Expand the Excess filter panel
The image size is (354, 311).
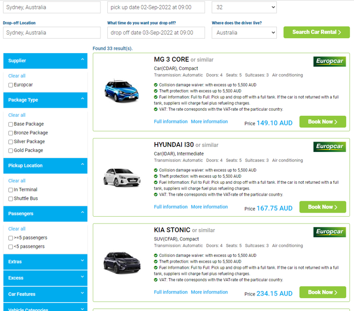[45, 278]
